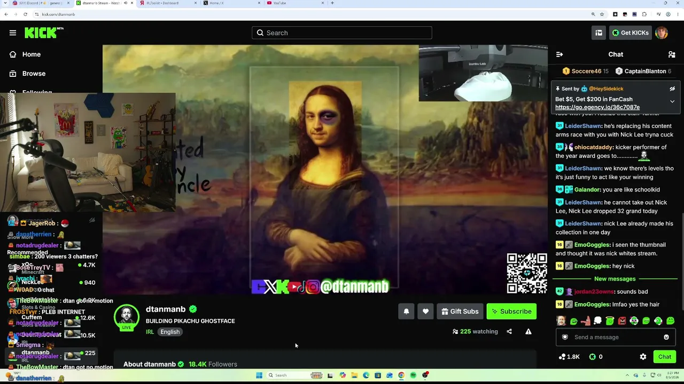Mute the Kick tab audio icon
The height and width of the screenshot is (384, 684).
click(x=126, y=3)
